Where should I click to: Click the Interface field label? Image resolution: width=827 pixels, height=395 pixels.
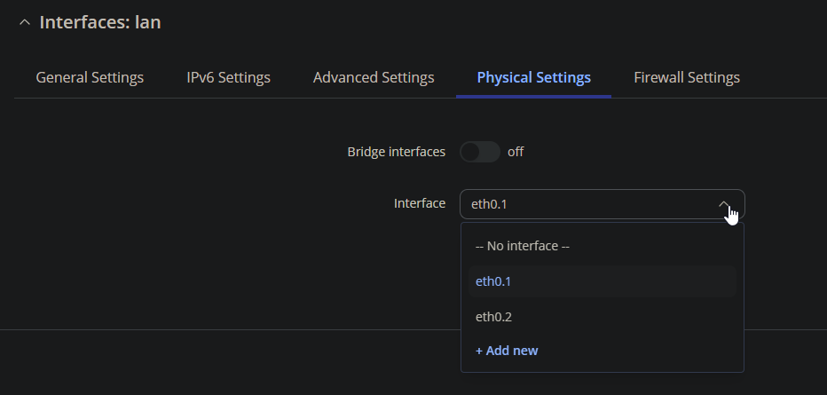click(x=420, y=203)
